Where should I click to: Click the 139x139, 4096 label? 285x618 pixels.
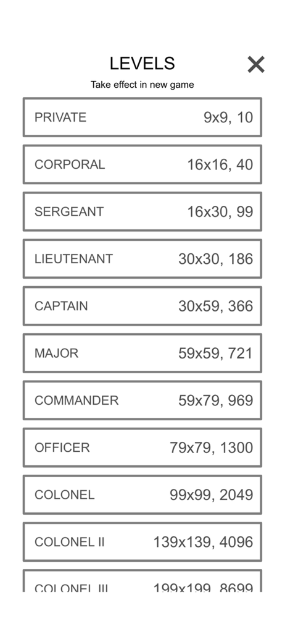coord(203,543)
